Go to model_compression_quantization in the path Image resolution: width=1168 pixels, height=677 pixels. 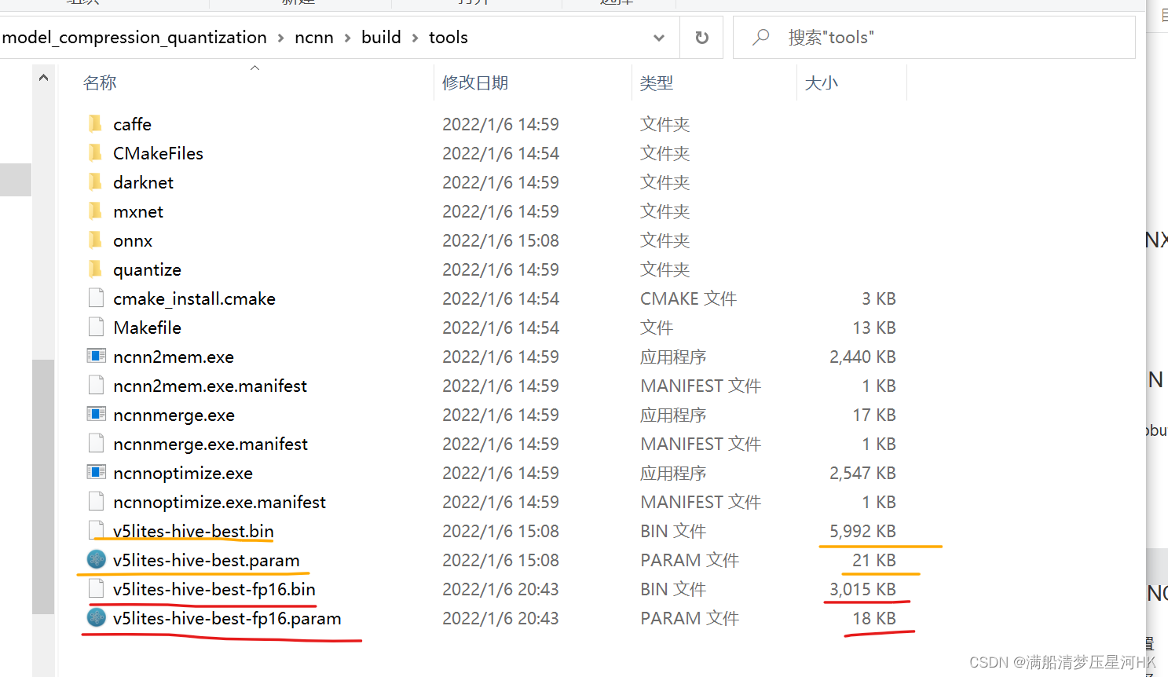pos(134,38)
